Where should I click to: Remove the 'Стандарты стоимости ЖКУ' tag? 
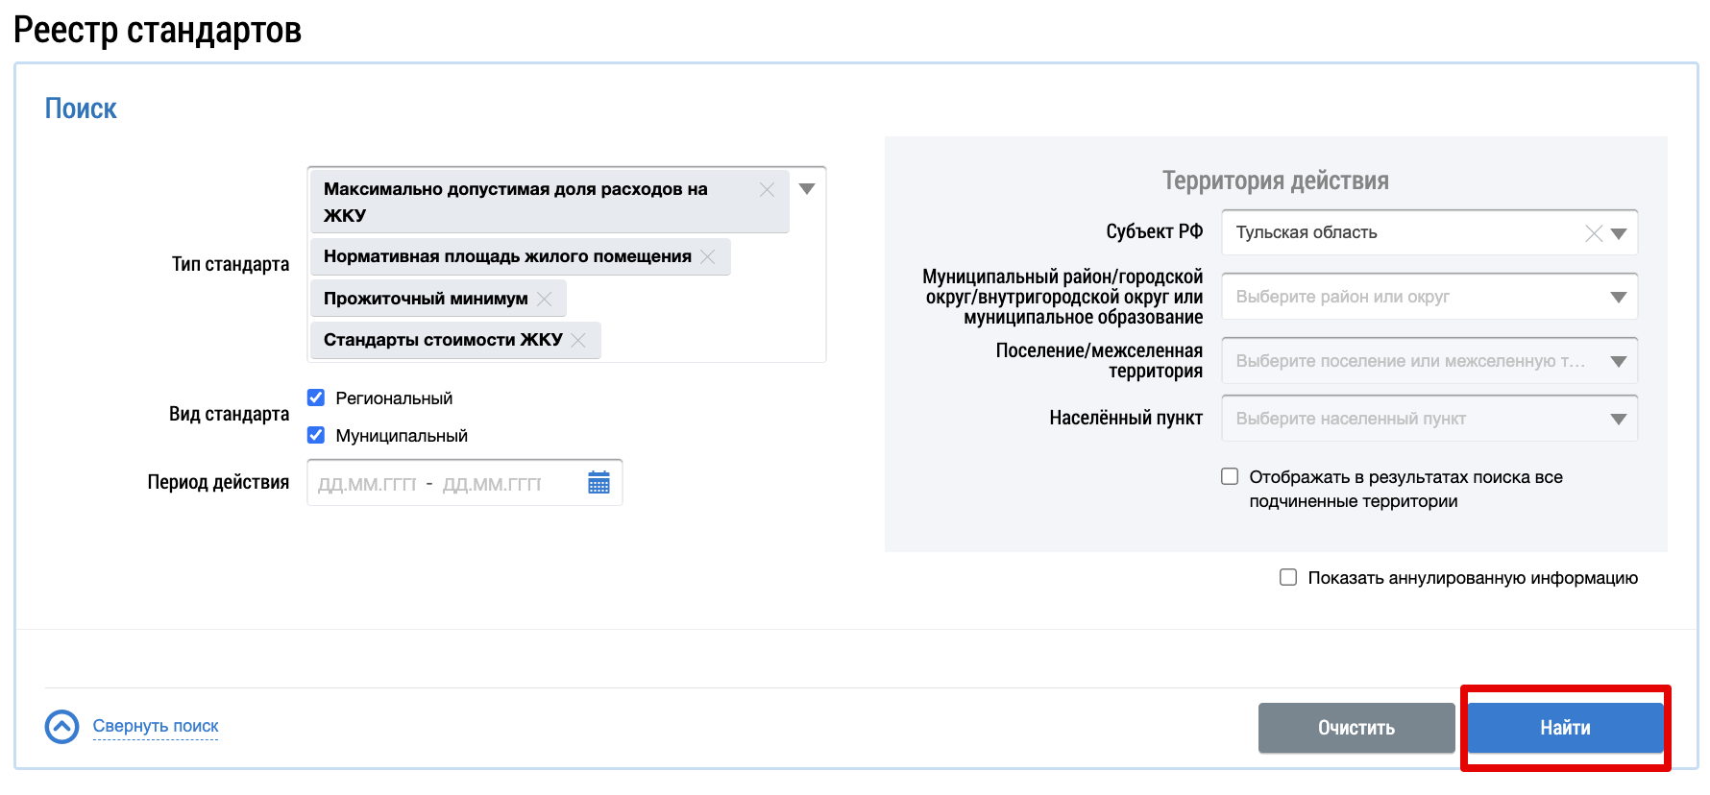(578, 340)
